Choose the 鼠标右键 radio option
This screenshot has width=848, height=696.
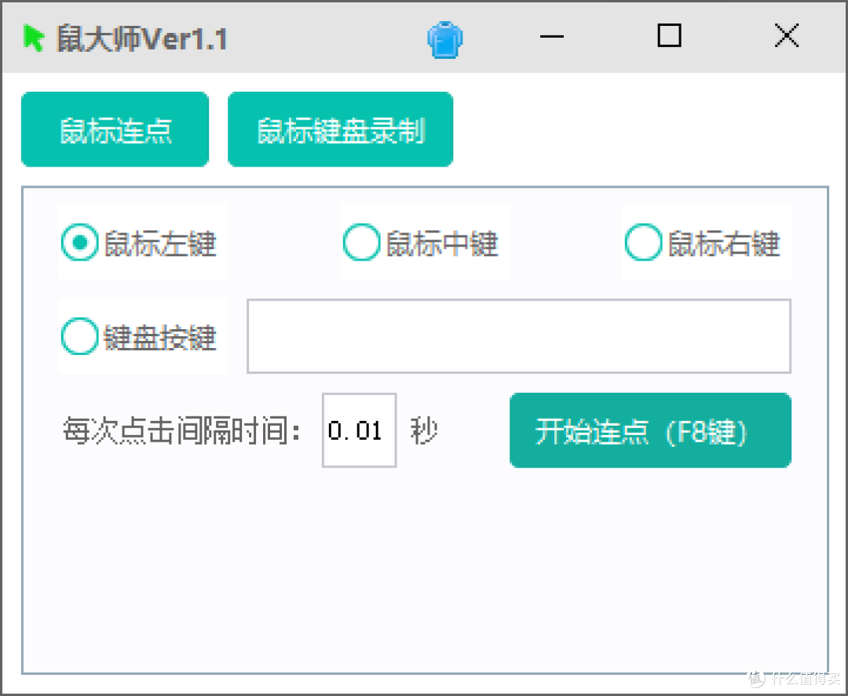click(x=702, y=243)
